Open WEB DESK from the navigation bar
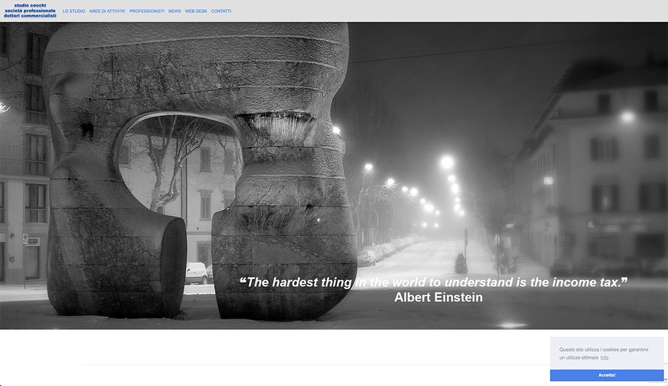The width and height of the screenshot is (668, 386). click(196, 11)
